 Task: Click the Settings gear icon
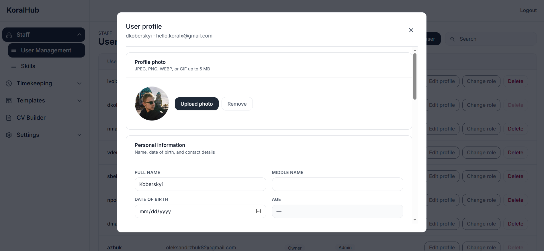tap(9, 135)
